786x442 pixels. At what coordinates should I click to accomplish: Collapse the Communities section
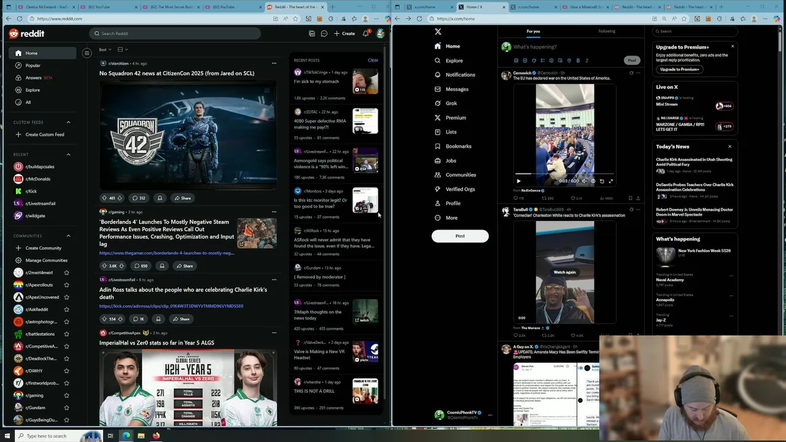[68, 236]
